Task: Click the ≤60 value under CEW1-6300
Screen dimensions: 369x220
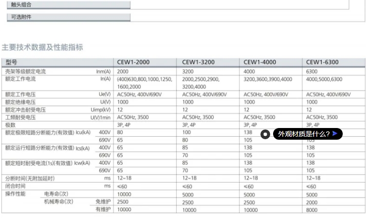Action: tap(311, 186)
